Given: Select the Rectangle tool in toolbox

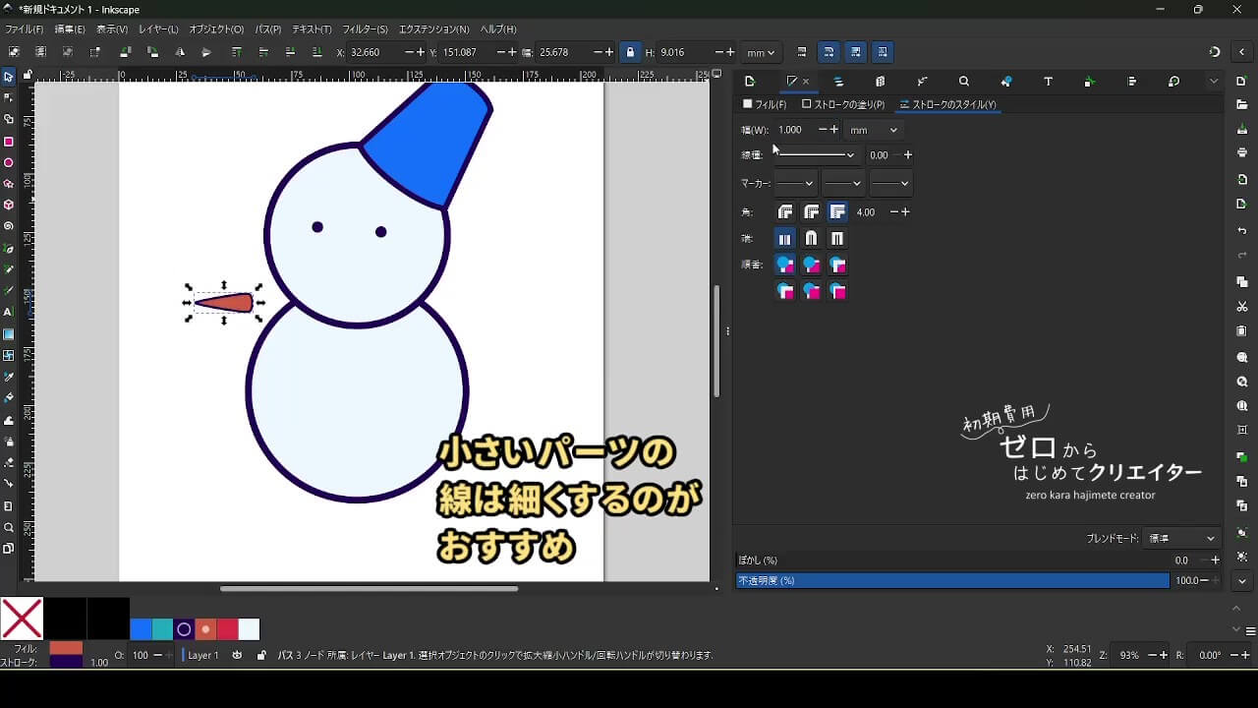Looking at the screenshot, I should pyautogui.click(x=9, y=142).
